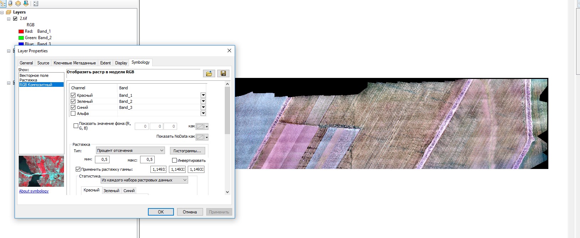
Task: Click List By Selection icon
Action: pos(26,4)
